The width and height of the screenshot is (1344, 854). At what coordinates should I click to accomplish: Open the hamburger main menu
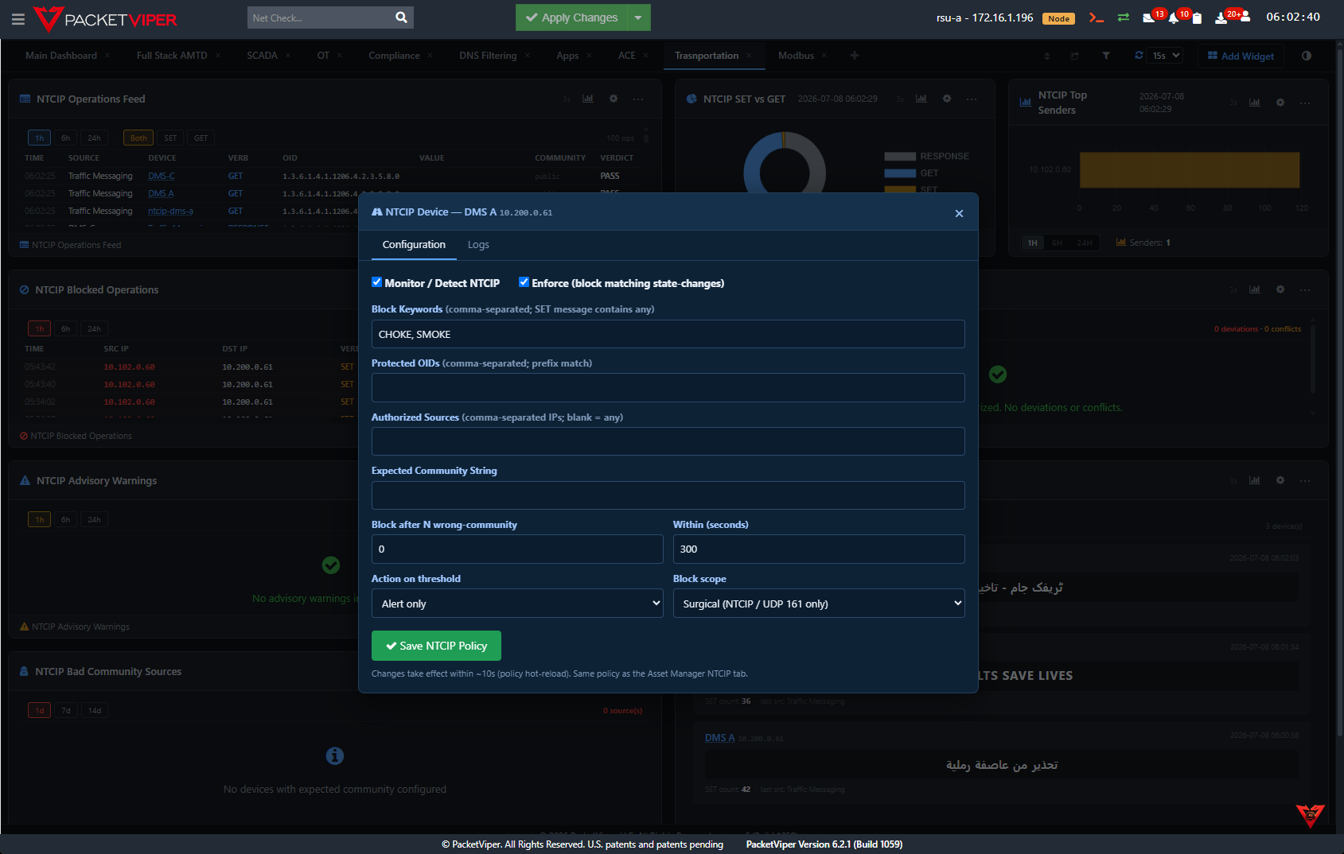[x=18, y=18]
